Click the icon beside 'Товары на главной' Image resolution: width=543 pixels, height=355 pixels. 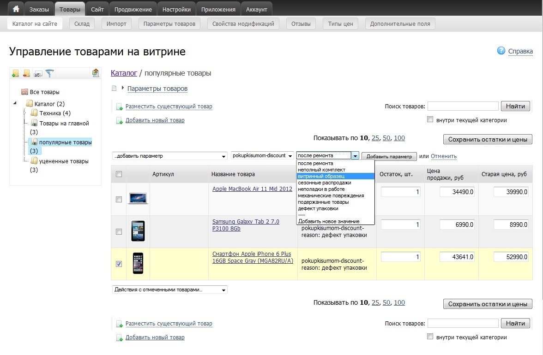(34, 123)
